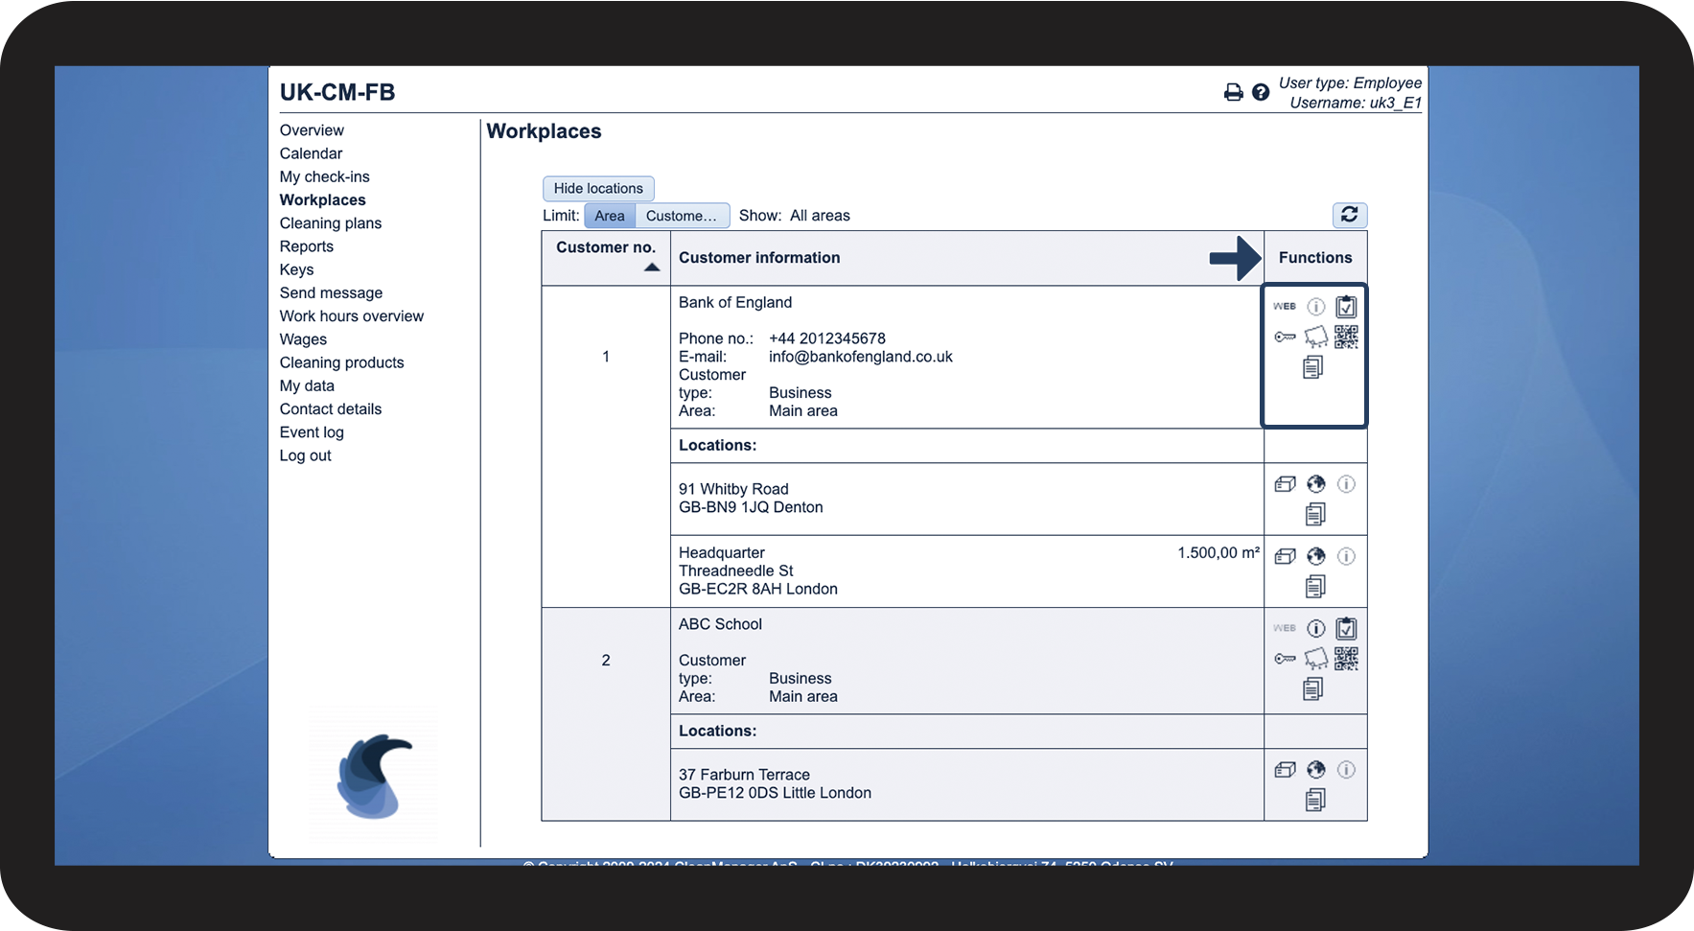Click the print icon in the header
The width and height of the screenshot is (1694, 931).
click(x=1233, y=92)
